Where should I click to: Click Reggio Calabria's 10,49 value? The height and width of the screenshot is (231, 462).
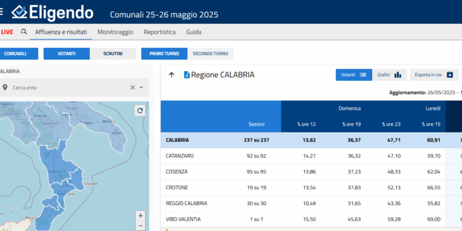tap(309, 203)
